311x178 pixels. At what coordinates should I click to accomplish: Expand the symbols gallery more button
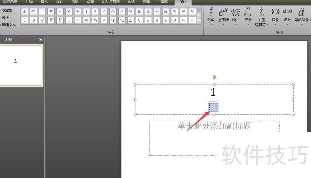tap(199, 22)
